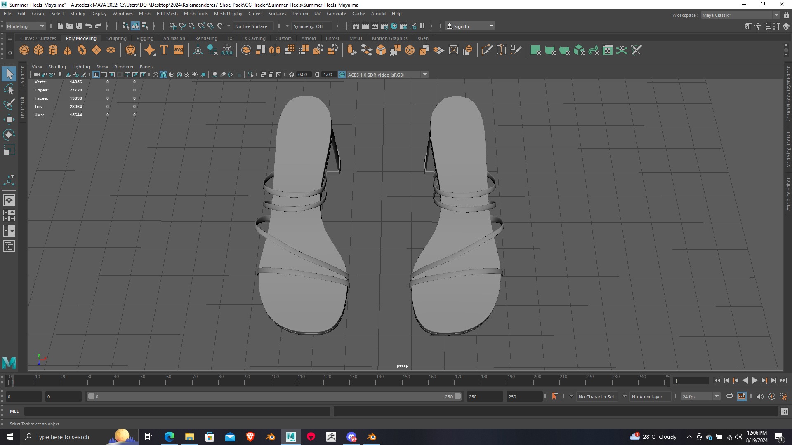
Task: Click the Undo arrow icon
Action: pos(89,26)
